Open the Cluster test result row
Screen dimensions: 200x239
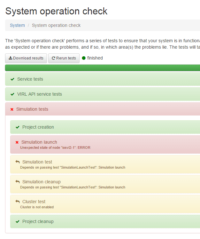[105, 204]
